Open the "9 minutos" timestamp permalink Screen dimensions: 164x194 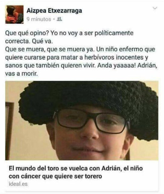pyautogui.click(x=39, y=19)
